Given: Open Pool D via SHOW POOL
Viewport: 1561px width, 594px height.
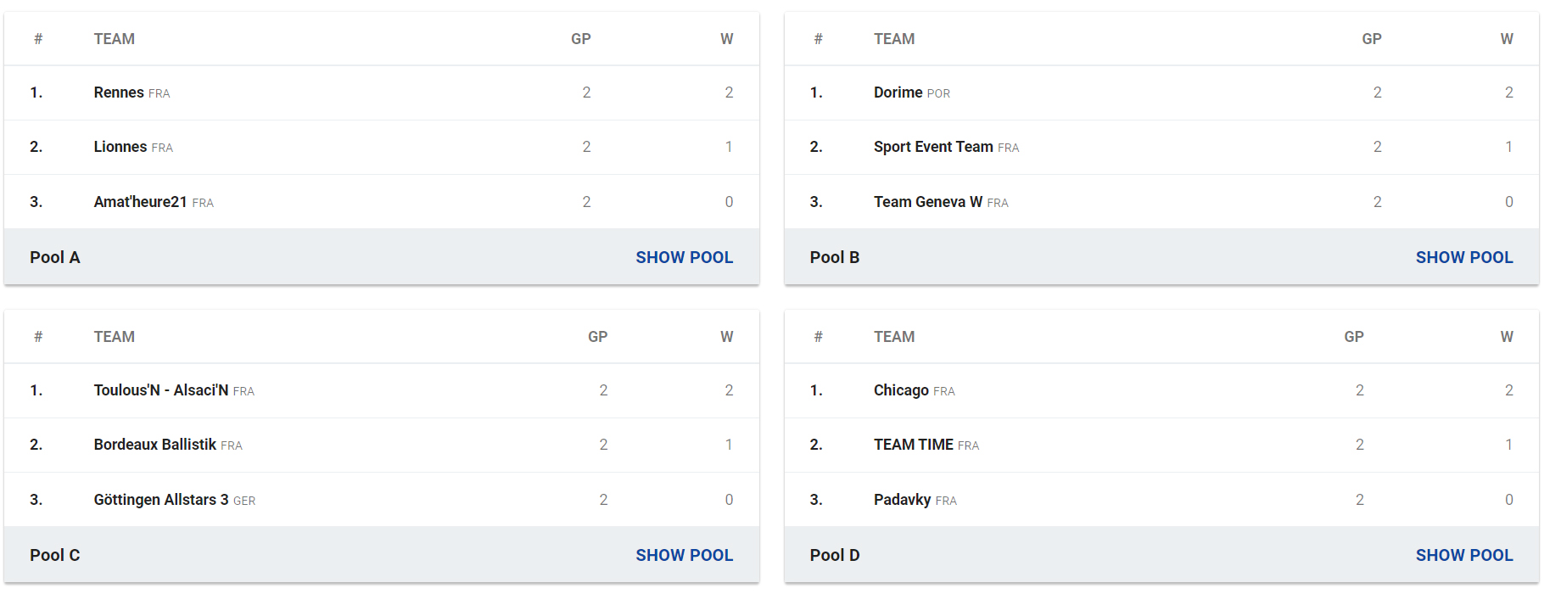Looking at the screenshot, I should pos(1464,555).
